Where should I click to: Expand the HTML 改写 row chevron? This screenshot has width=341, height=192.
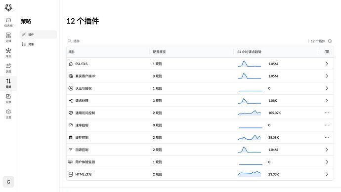click(x=327, y=174)
